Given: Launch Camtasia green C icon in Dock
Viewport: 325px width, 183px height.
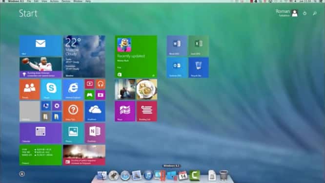Looking at the screenshot, I should coord(195,176).
